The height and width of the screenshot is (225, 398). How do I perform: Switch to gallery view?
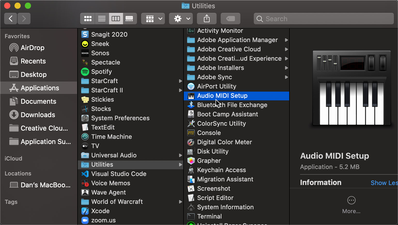pos(130,19)
